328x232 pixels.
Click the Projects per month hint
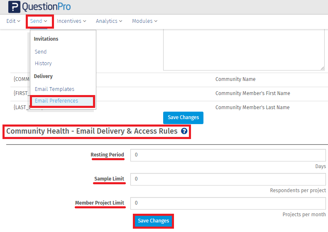click(x=304, y=215)
